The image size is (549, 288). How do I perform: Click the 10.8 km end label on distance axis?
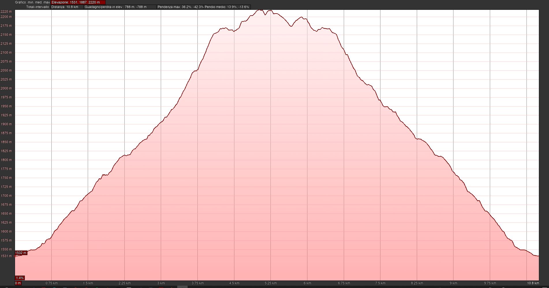(x=533, y=283)
